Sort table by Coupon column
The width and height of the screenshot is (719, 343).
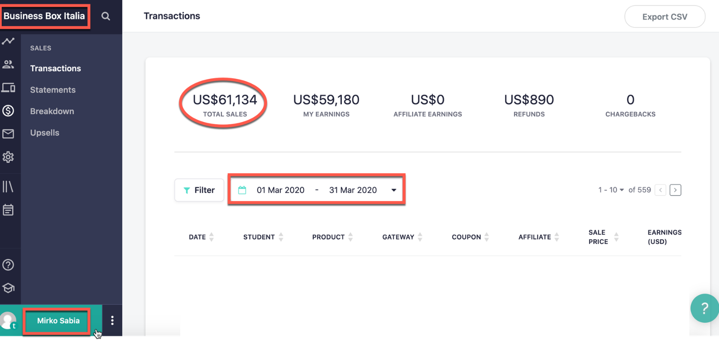[470, 237]
